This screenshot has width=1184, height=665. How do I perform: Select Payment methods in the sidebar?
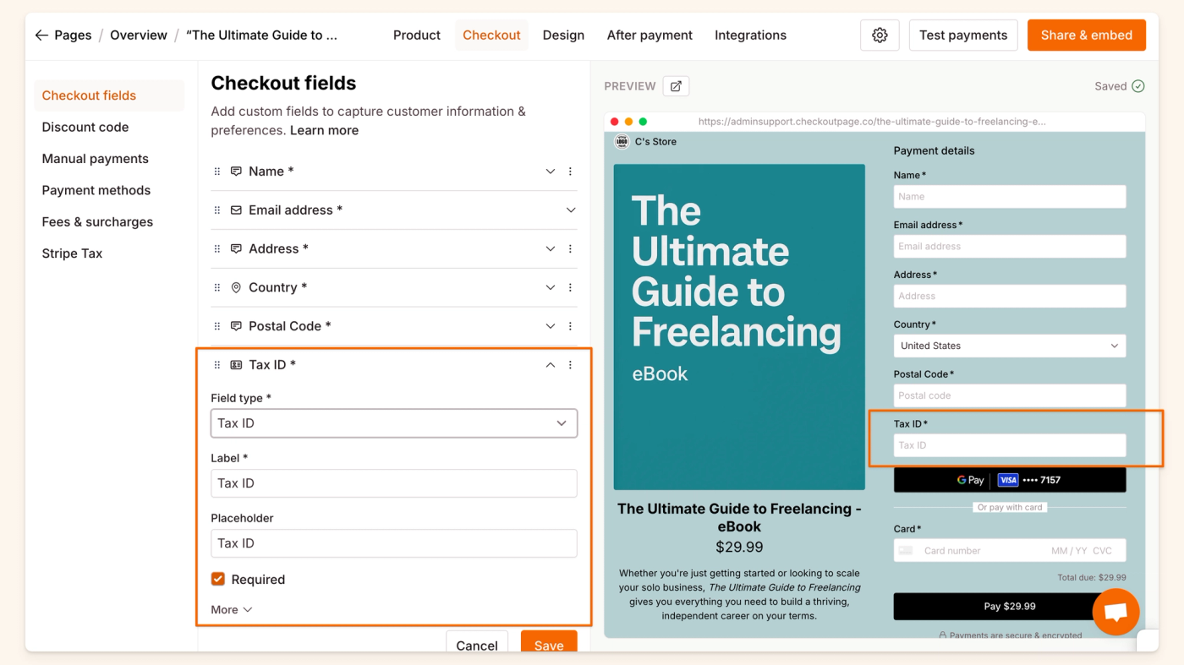(x=109, y=191)
